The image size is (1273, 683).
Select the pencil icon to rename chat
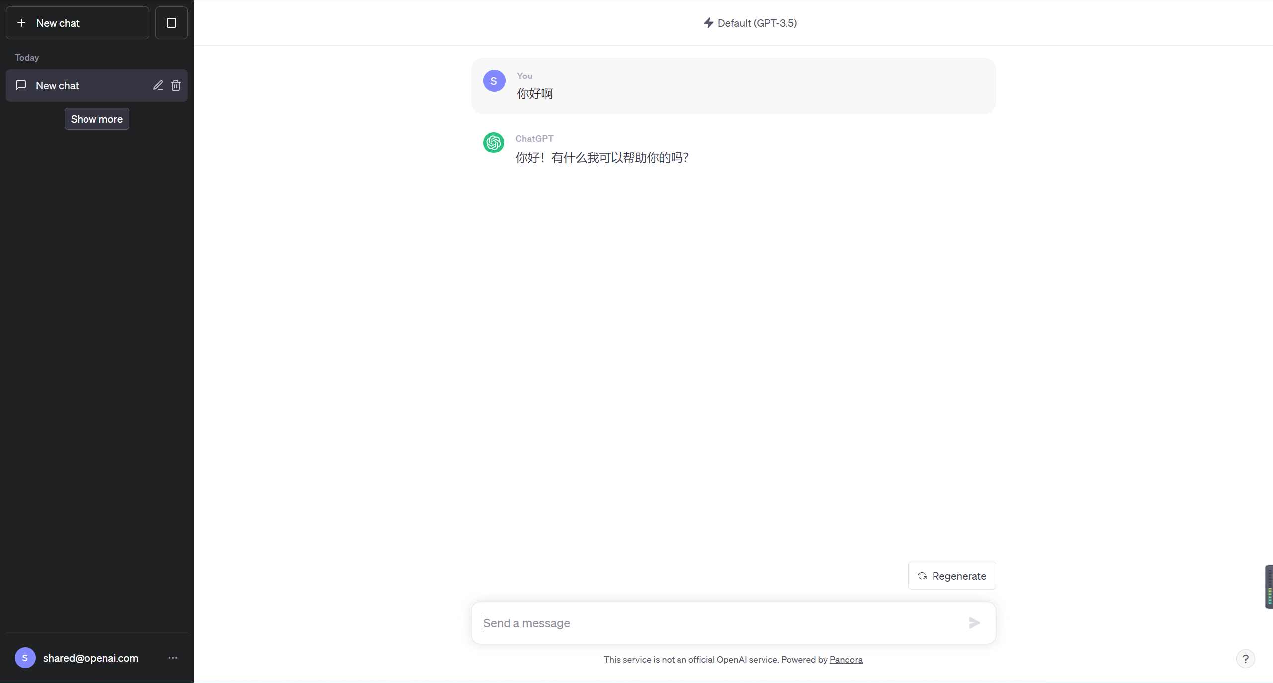pos(158,85)
